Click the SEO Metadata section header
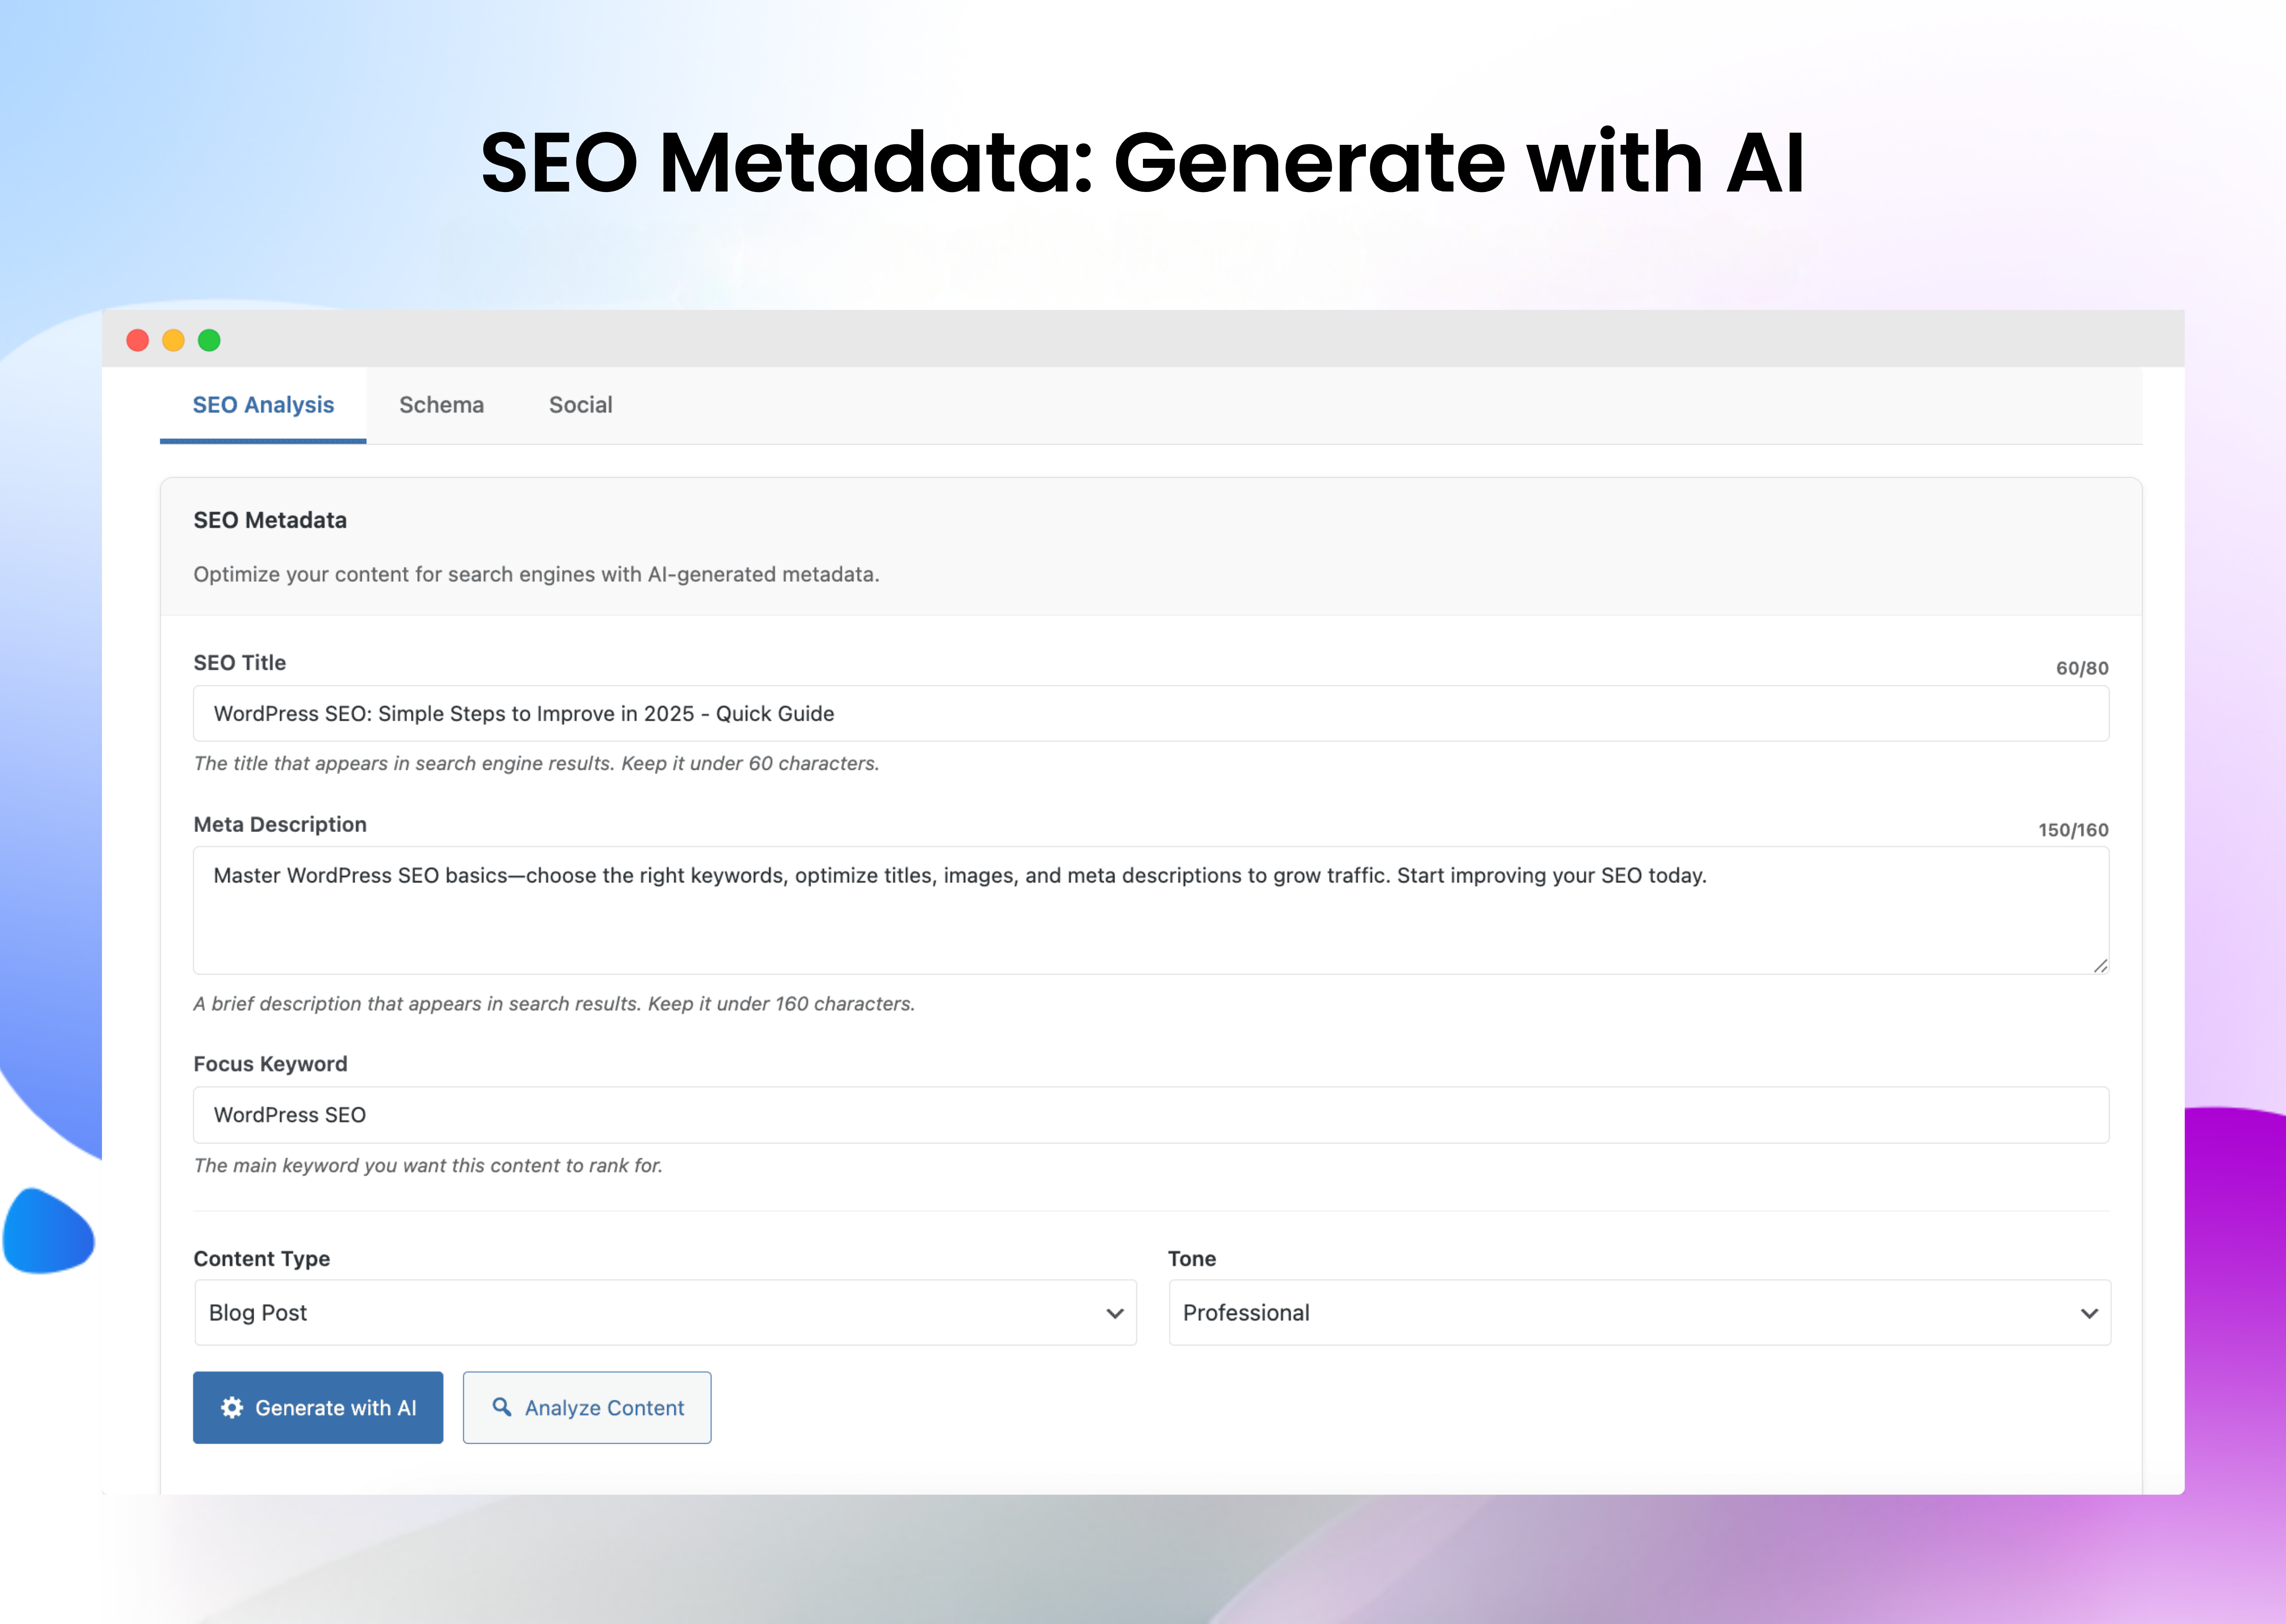 click(269, 520)
